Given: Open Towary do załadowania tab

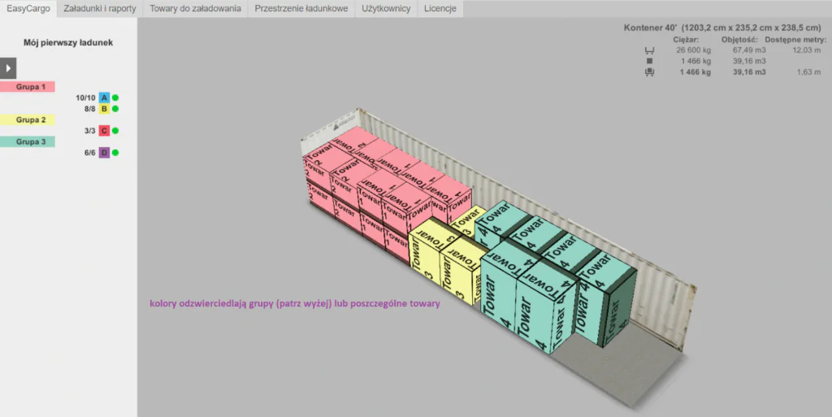Looking at the screenshot, I should pos(195,8).
